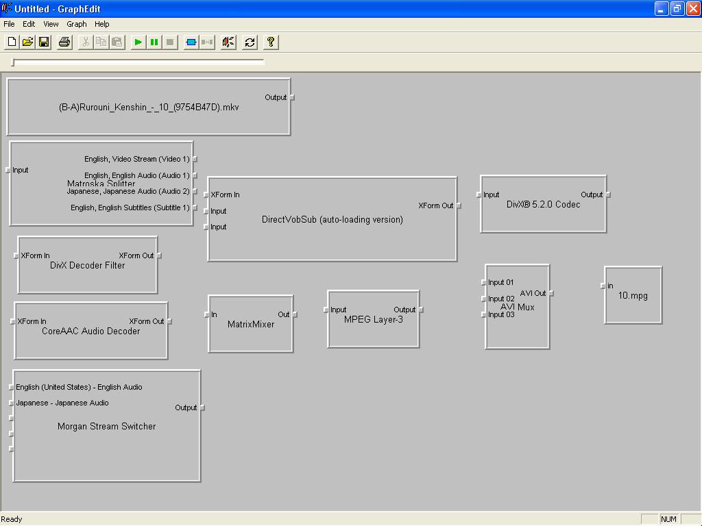
Task: Click CoreAAC Audio Decoder's XForm In pin
Action: (12, 322)
